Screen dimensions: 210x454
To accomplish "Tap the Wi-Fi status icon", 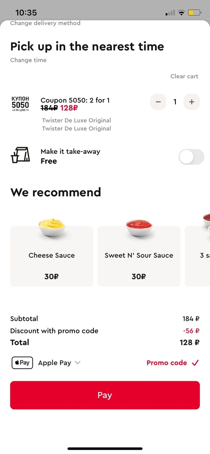I will click(181, 13).
